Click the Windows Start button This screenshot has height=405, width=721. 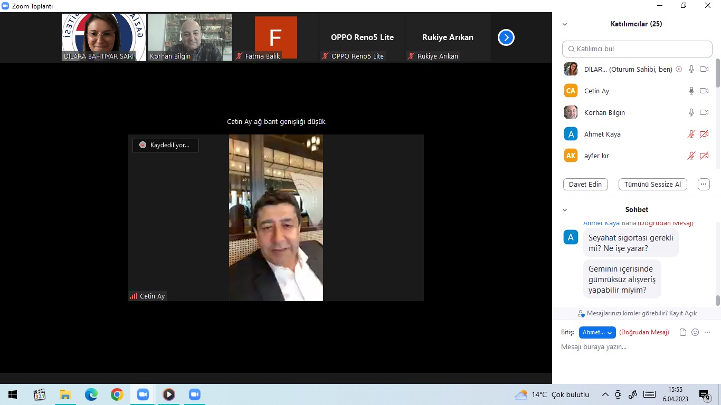click(x=13, y=394)
